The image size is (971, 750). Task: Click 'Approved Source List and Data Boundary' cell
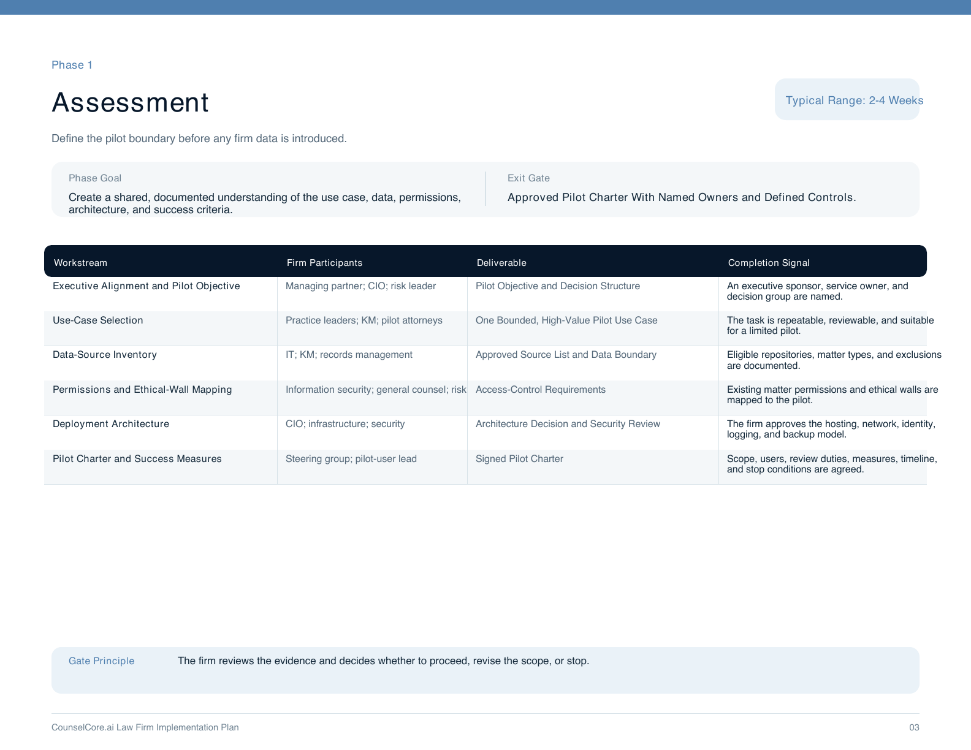tap(566, 355)
